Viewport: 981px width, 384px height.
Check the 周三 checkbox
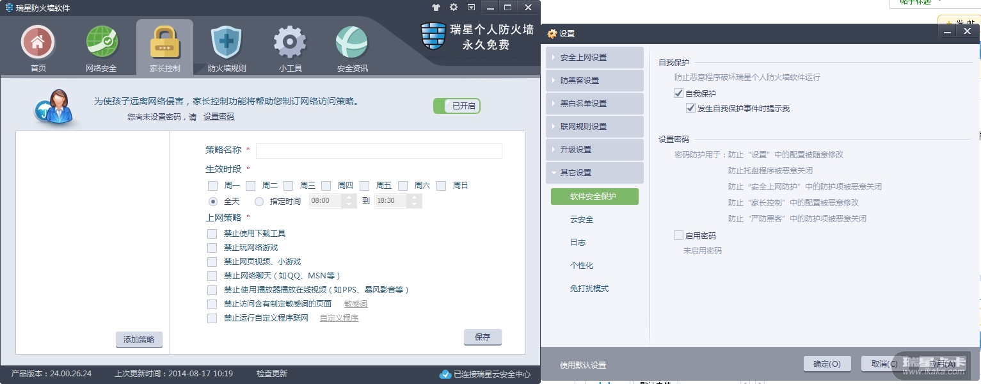[x=288, y=186]
